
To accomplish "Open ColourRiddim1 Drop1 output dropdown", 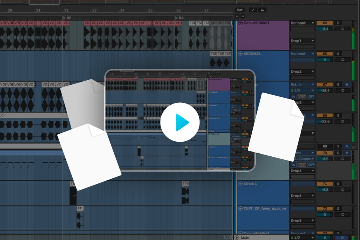I will 302,41.
